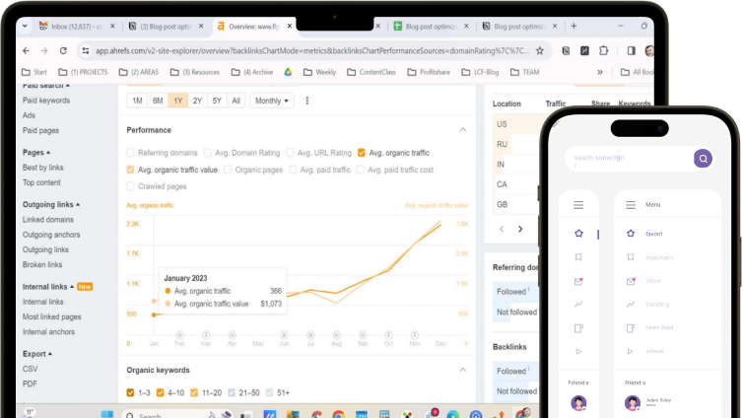Screen dimensions: 744x418
Task: Open the browser extensions puzzle icon
Action: tap(603, 50)
